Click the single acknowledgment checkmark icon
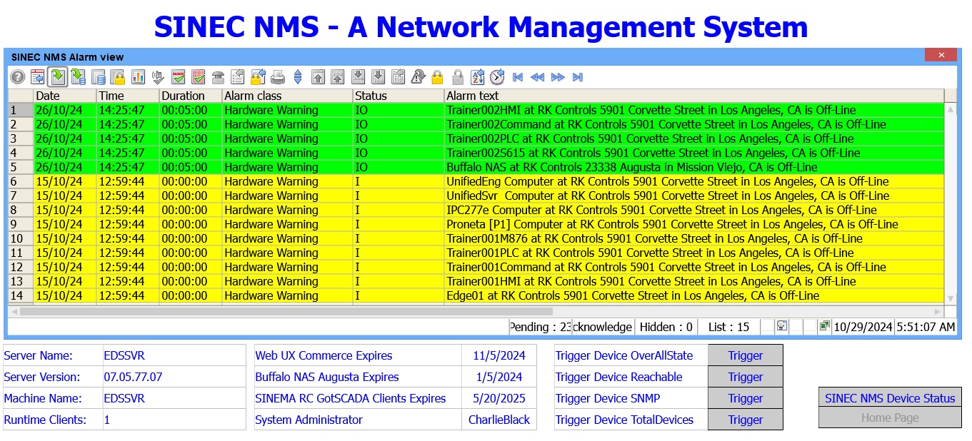The width and height of the screenshot is (972, 441). (x=178, y=77)
